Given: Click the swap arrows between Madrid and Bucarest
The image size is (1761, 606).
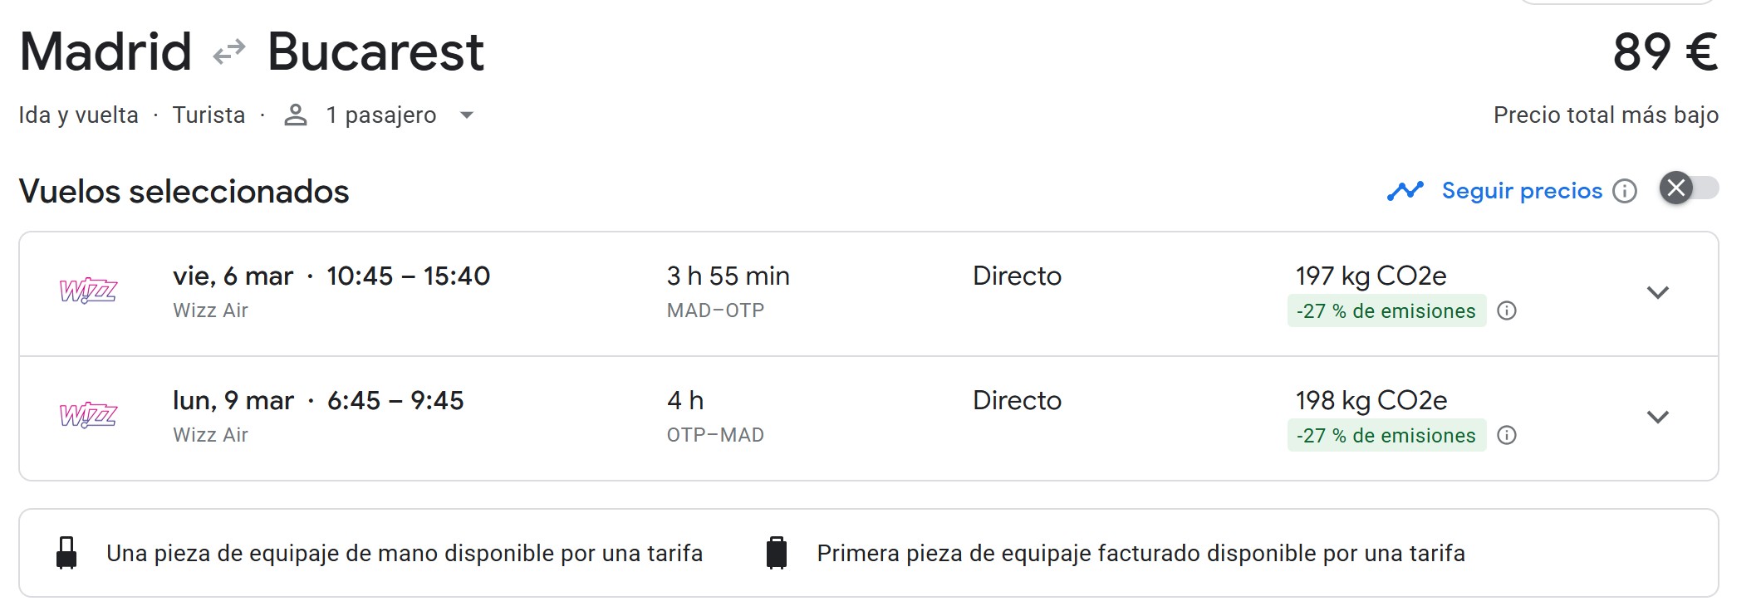Looking at the screenshot, I should pyautogui.click(x=228, y=51).
